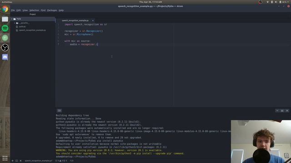This screenshot has height=163, width=291.
Task: Add a new terminal with plus icon
Action: coord(13,161)
